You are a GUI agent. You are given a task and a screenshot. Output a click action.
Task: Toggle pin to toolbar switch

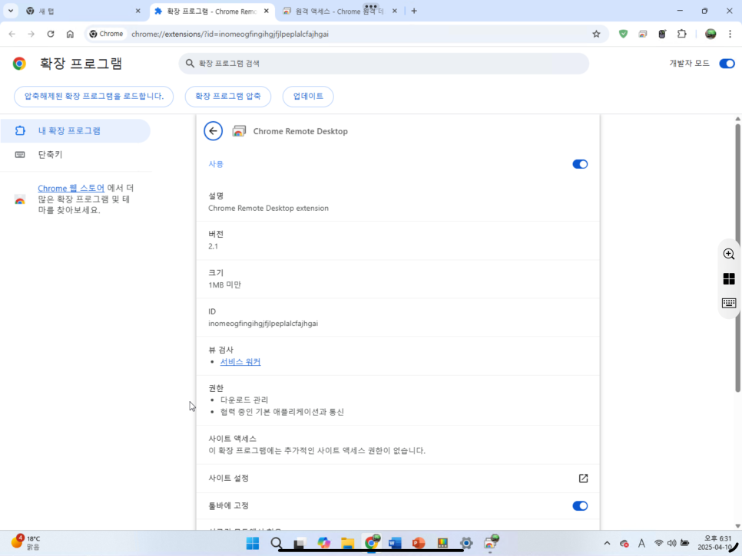pyautogui.click(x=580, y=505)
